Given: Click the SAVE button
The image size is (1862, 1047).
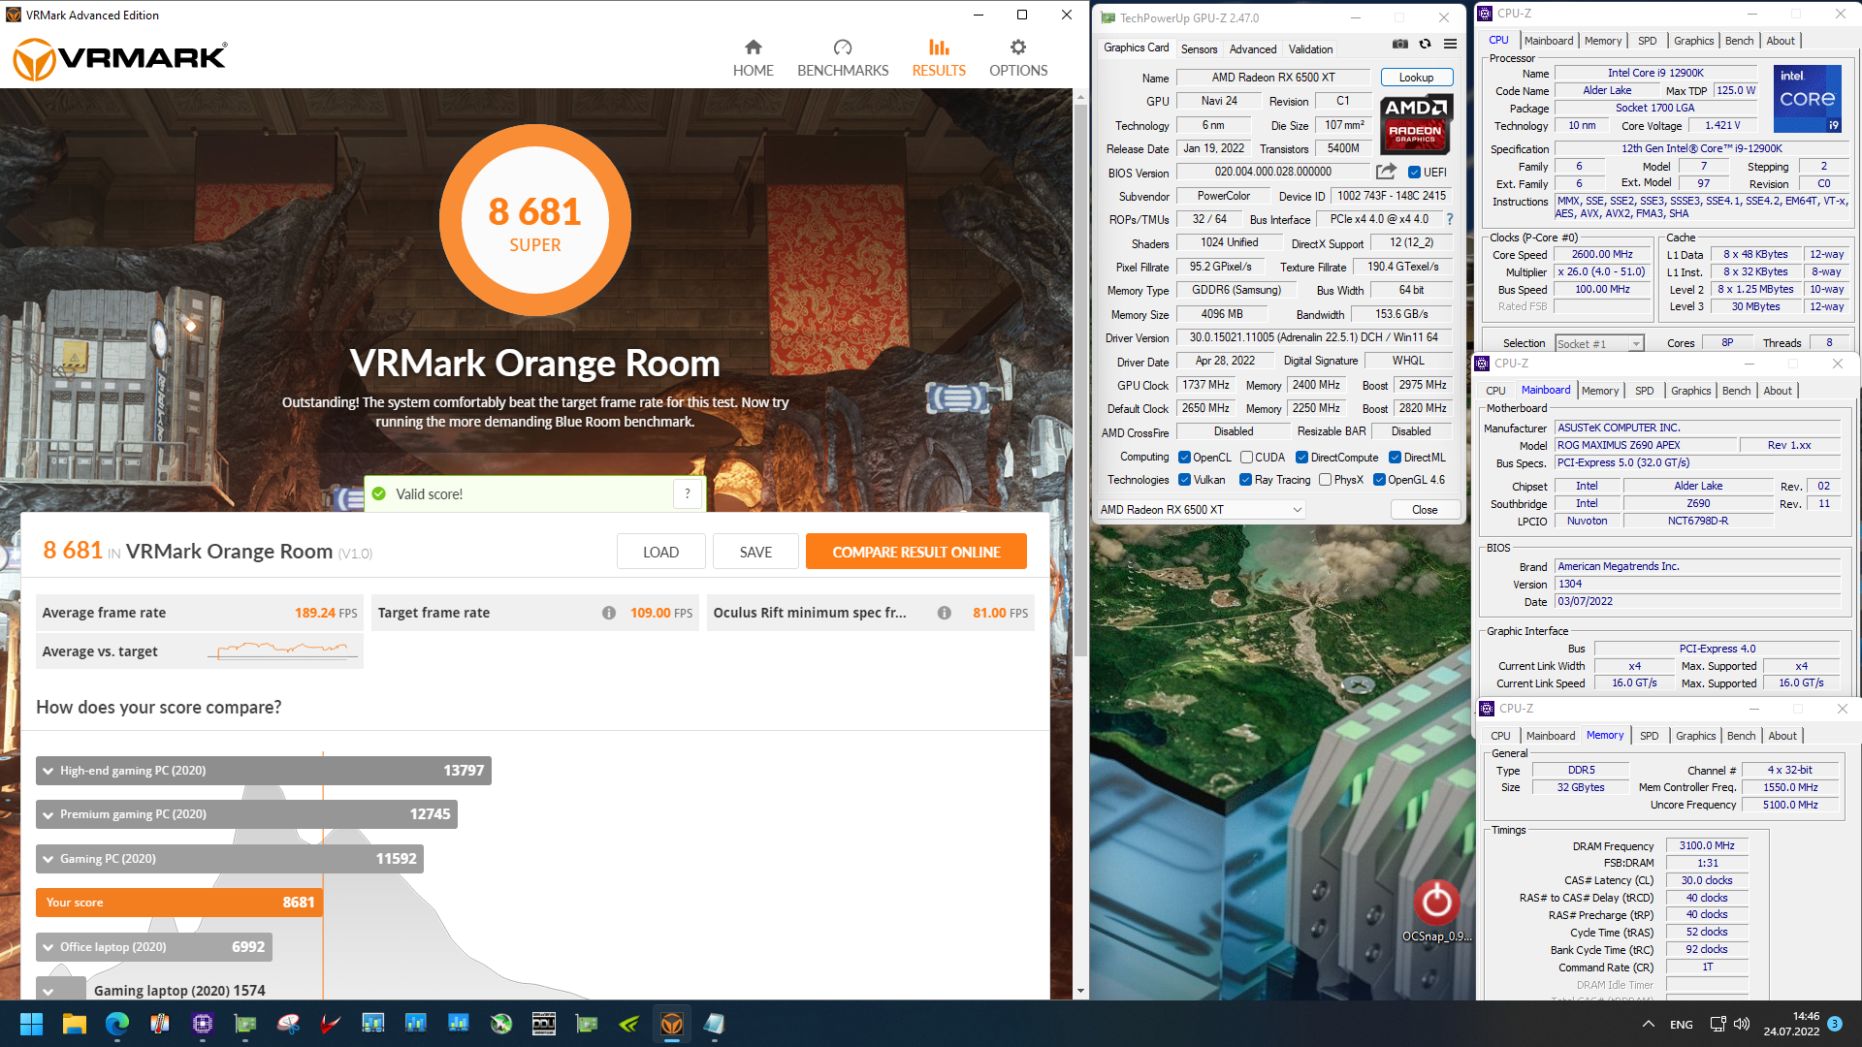Looking at the screenshot, I should click(x=755, y=552).
